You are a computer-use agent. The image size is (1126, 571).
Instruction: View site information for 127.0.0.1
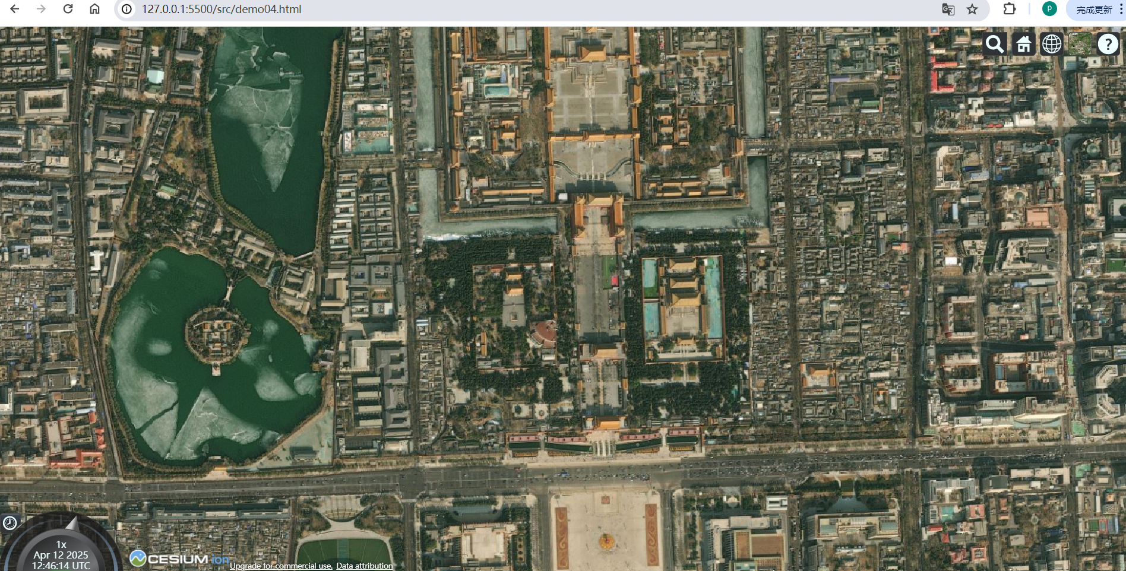pos(126,9)
